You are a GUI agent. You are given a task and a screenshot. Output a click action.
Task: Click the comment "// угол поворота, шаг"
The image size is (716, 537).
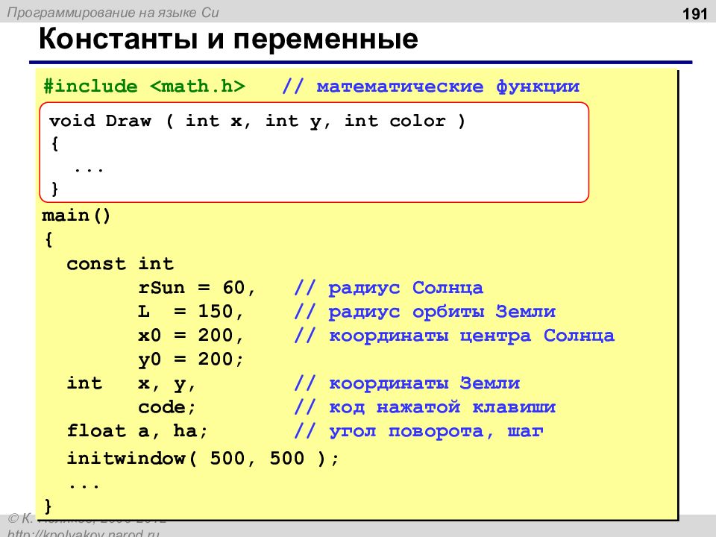pos(419,432)
